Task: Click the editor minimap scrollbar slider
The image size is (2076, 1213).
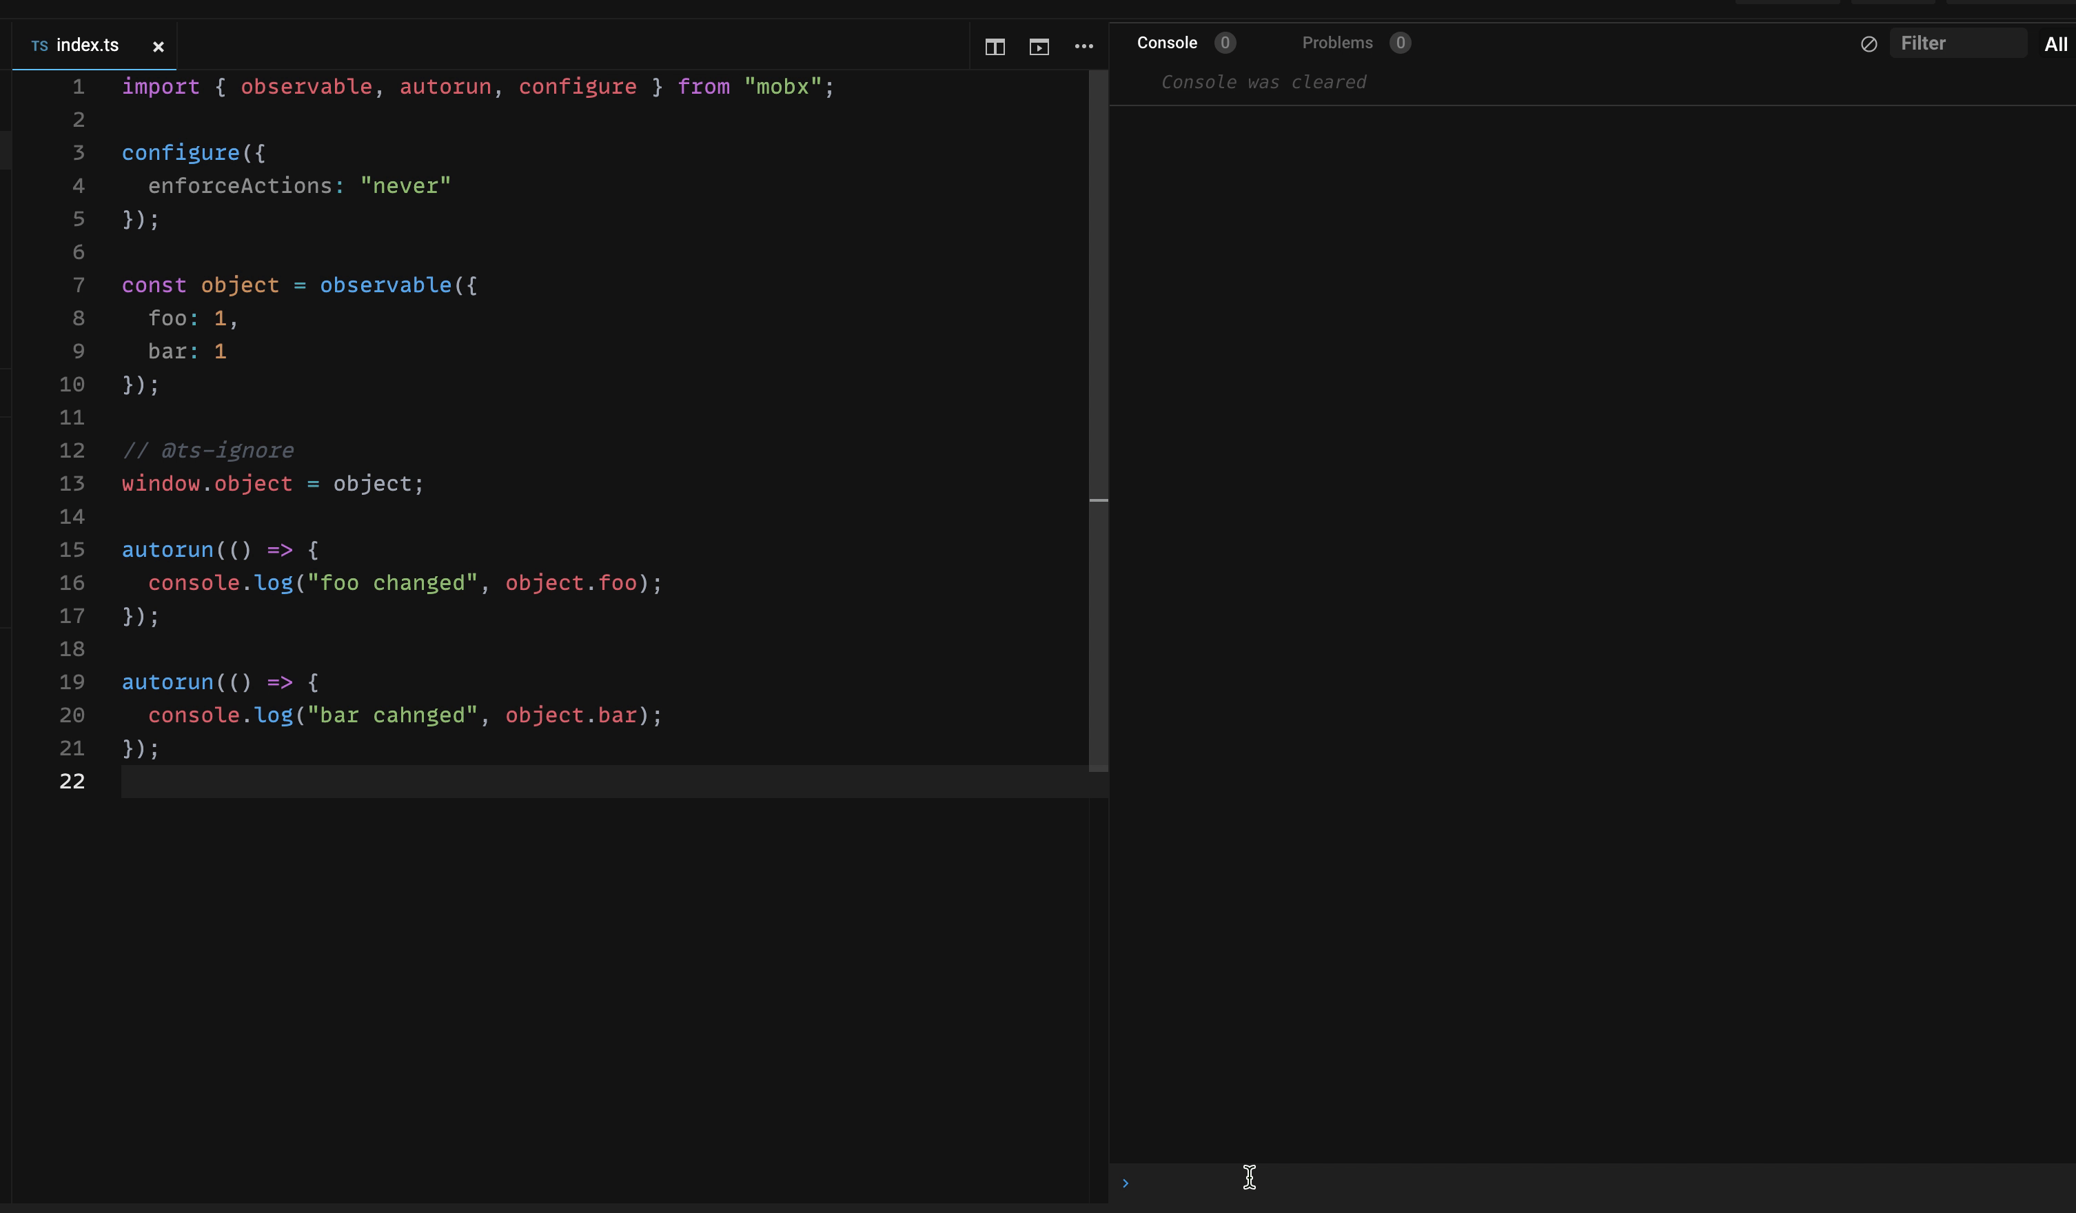Action: [1098, 420]
